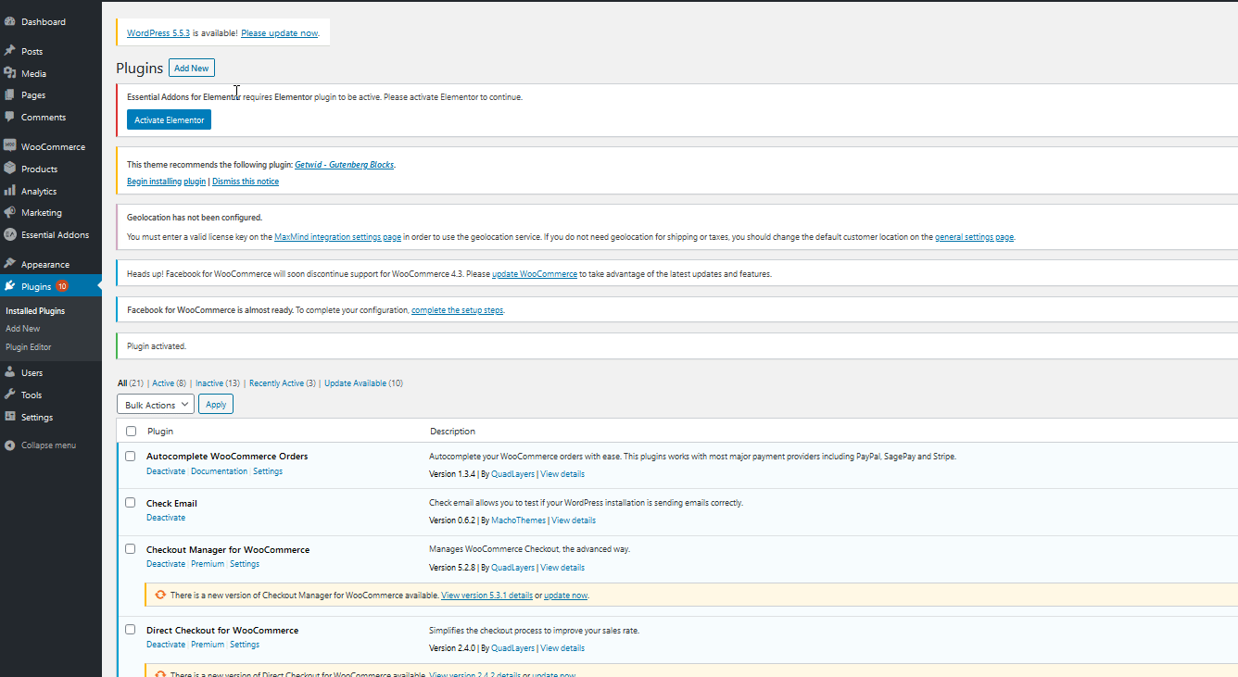Click the Comments bubble icon
The height and width of the screenshot is (677, 1238).
pyautogui.click(x=10, y=117)
